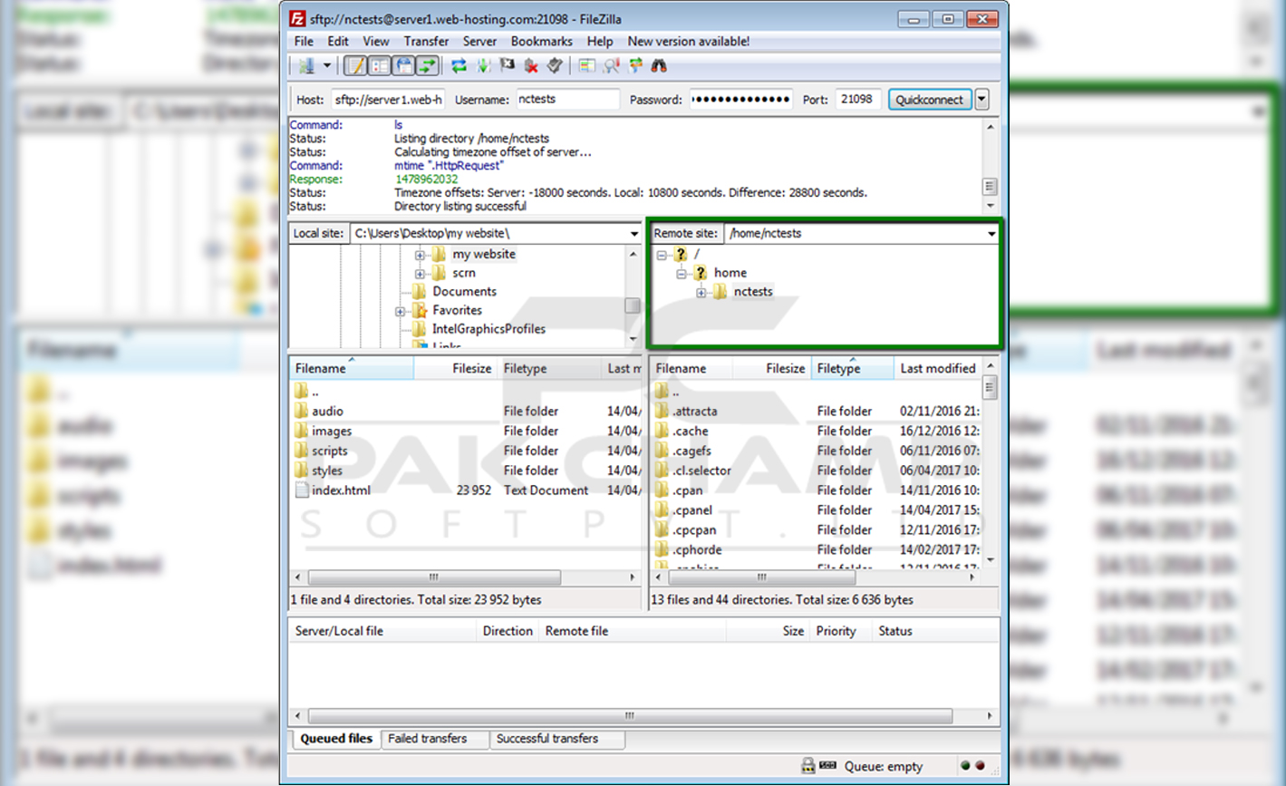Image resolution: width=1286 pixels, height=786 pixels.
Task: Sort remote files by Last modified column
Action: coord(938,369)
